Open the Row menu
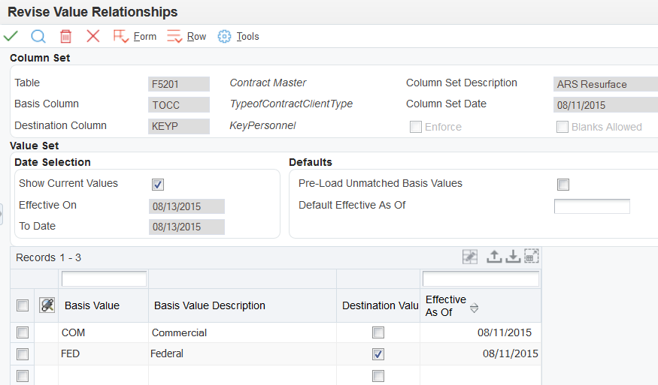 coord(196,37)
